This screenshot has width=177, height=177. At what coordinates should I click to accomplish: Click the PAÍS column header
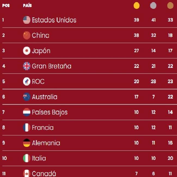coord(27,5)
